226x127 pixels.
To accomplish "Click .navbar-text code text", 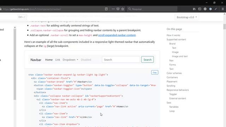I will pos(38,26).
